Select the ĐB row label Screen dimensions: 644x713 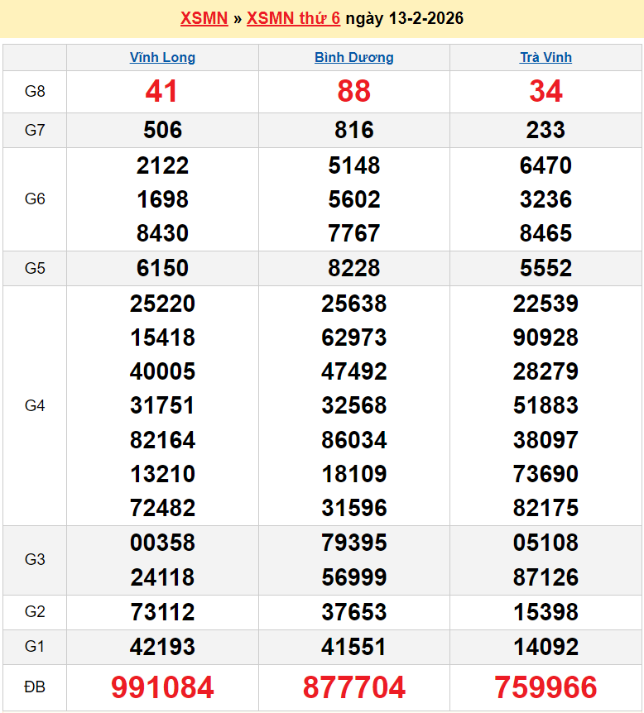pos(35,687)
